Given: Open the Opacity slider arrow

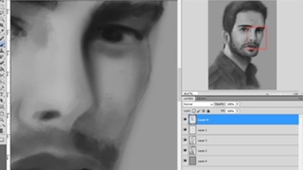Looking at the screenshot, I should tap(237, 104).
